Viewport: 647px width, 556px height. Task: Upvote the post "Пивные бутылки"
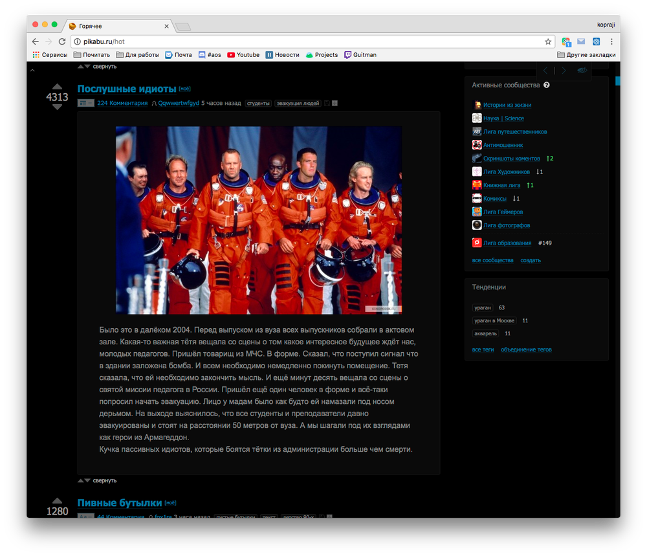tap(58, 501)
